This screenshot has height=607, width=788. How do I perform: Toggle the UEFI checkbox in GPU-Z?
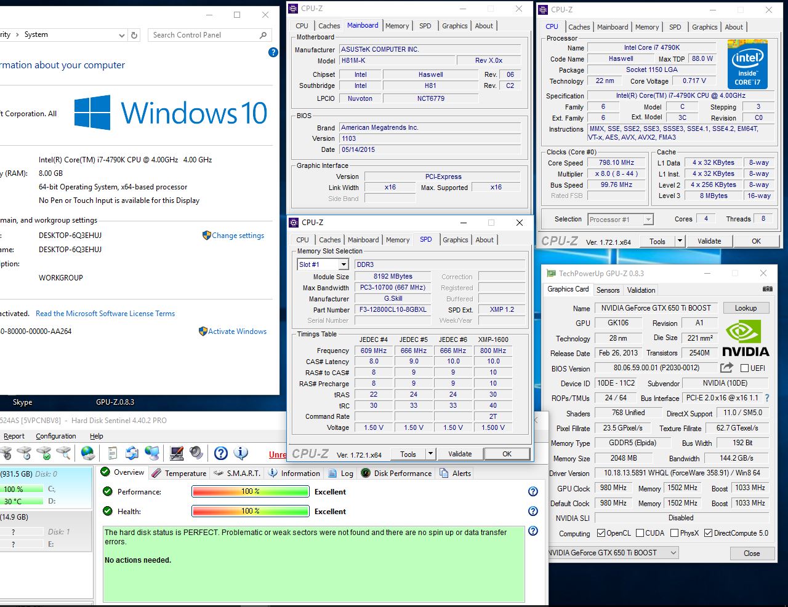(x=744, y=368)
